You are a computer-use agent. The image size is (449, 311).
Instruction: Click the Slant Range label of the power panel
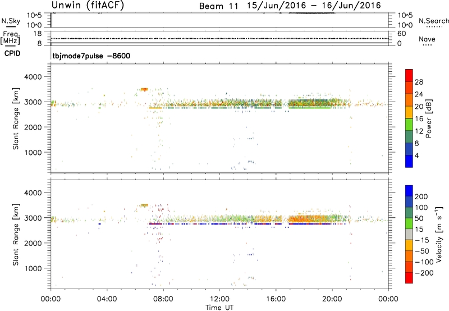click(x=16, y=118)
